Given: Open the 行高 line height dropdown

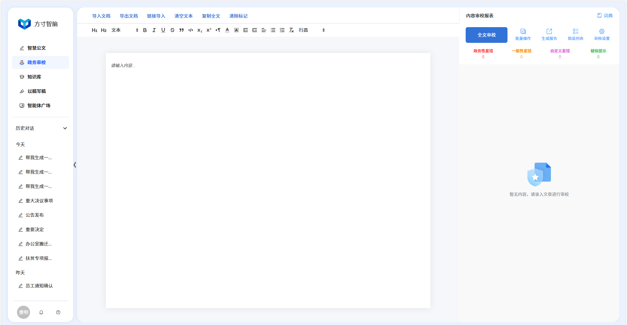Looking at the screenshot, I should (312, 30).
